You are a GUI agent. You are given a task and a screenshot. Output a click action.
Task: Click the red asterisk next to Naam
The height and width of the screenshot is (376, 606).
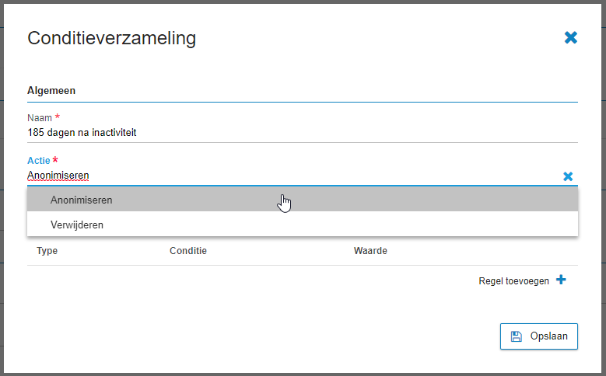(x=58, y=117)
